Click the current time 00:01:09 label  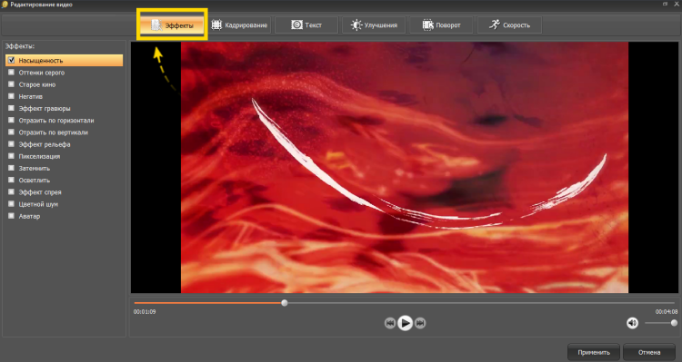[145, 312]
